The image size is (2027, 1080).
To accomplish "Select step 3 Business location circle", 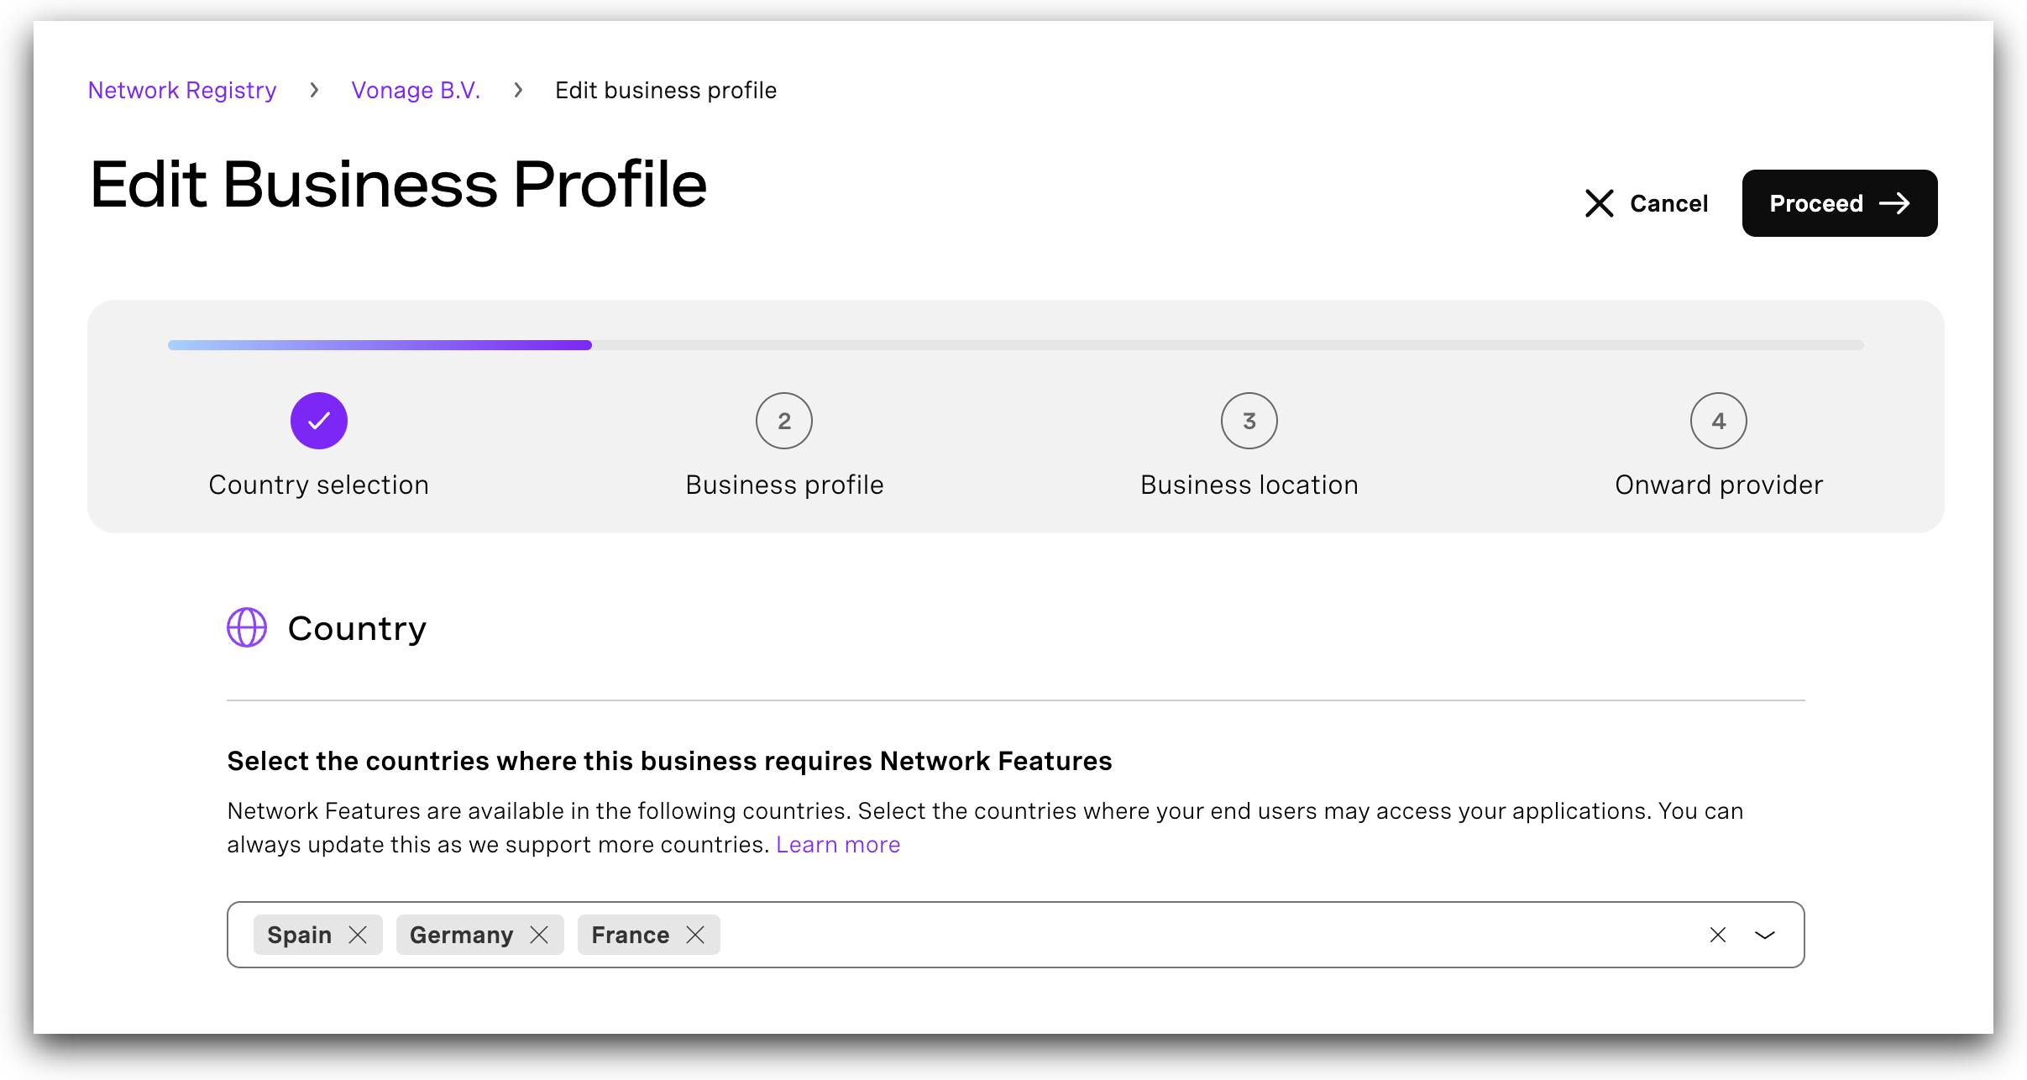I will 1249,420.
